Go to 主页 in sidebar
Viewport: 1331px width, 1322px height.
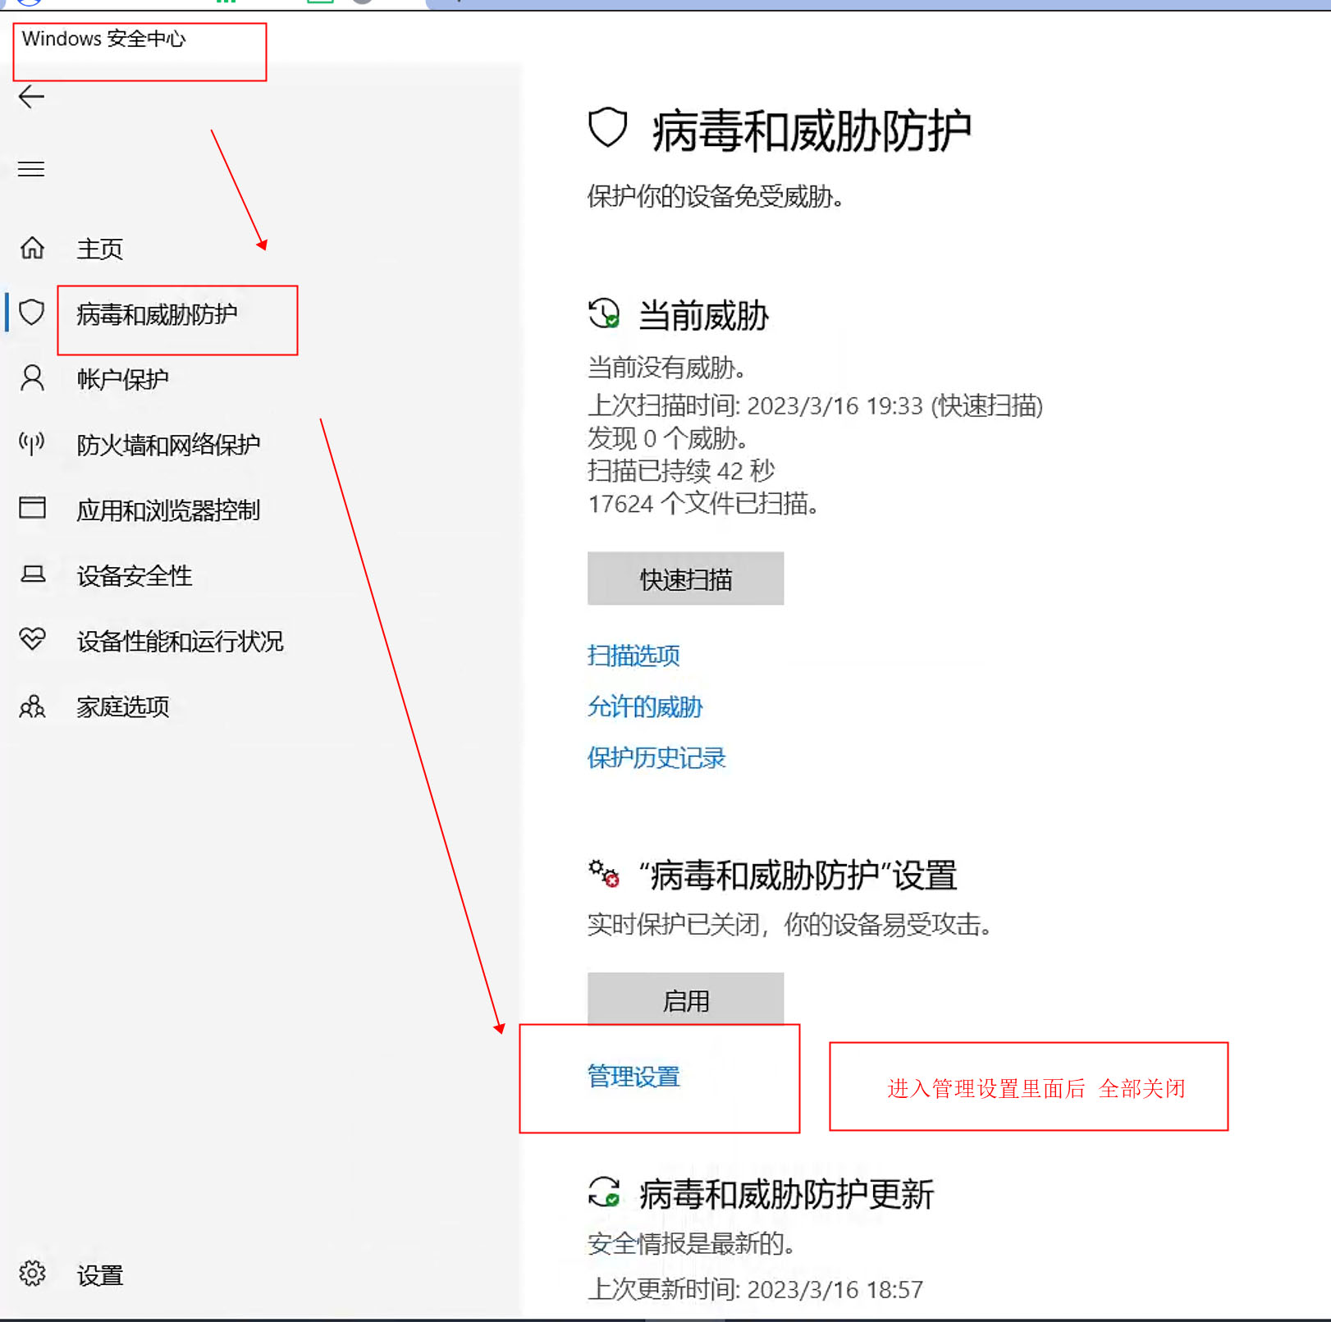pyautogui.click(x=99, y=249)
